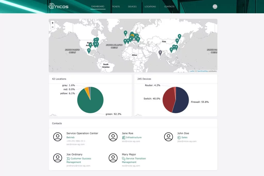Click the Switch slice of Devices pie

coord(168,100)
